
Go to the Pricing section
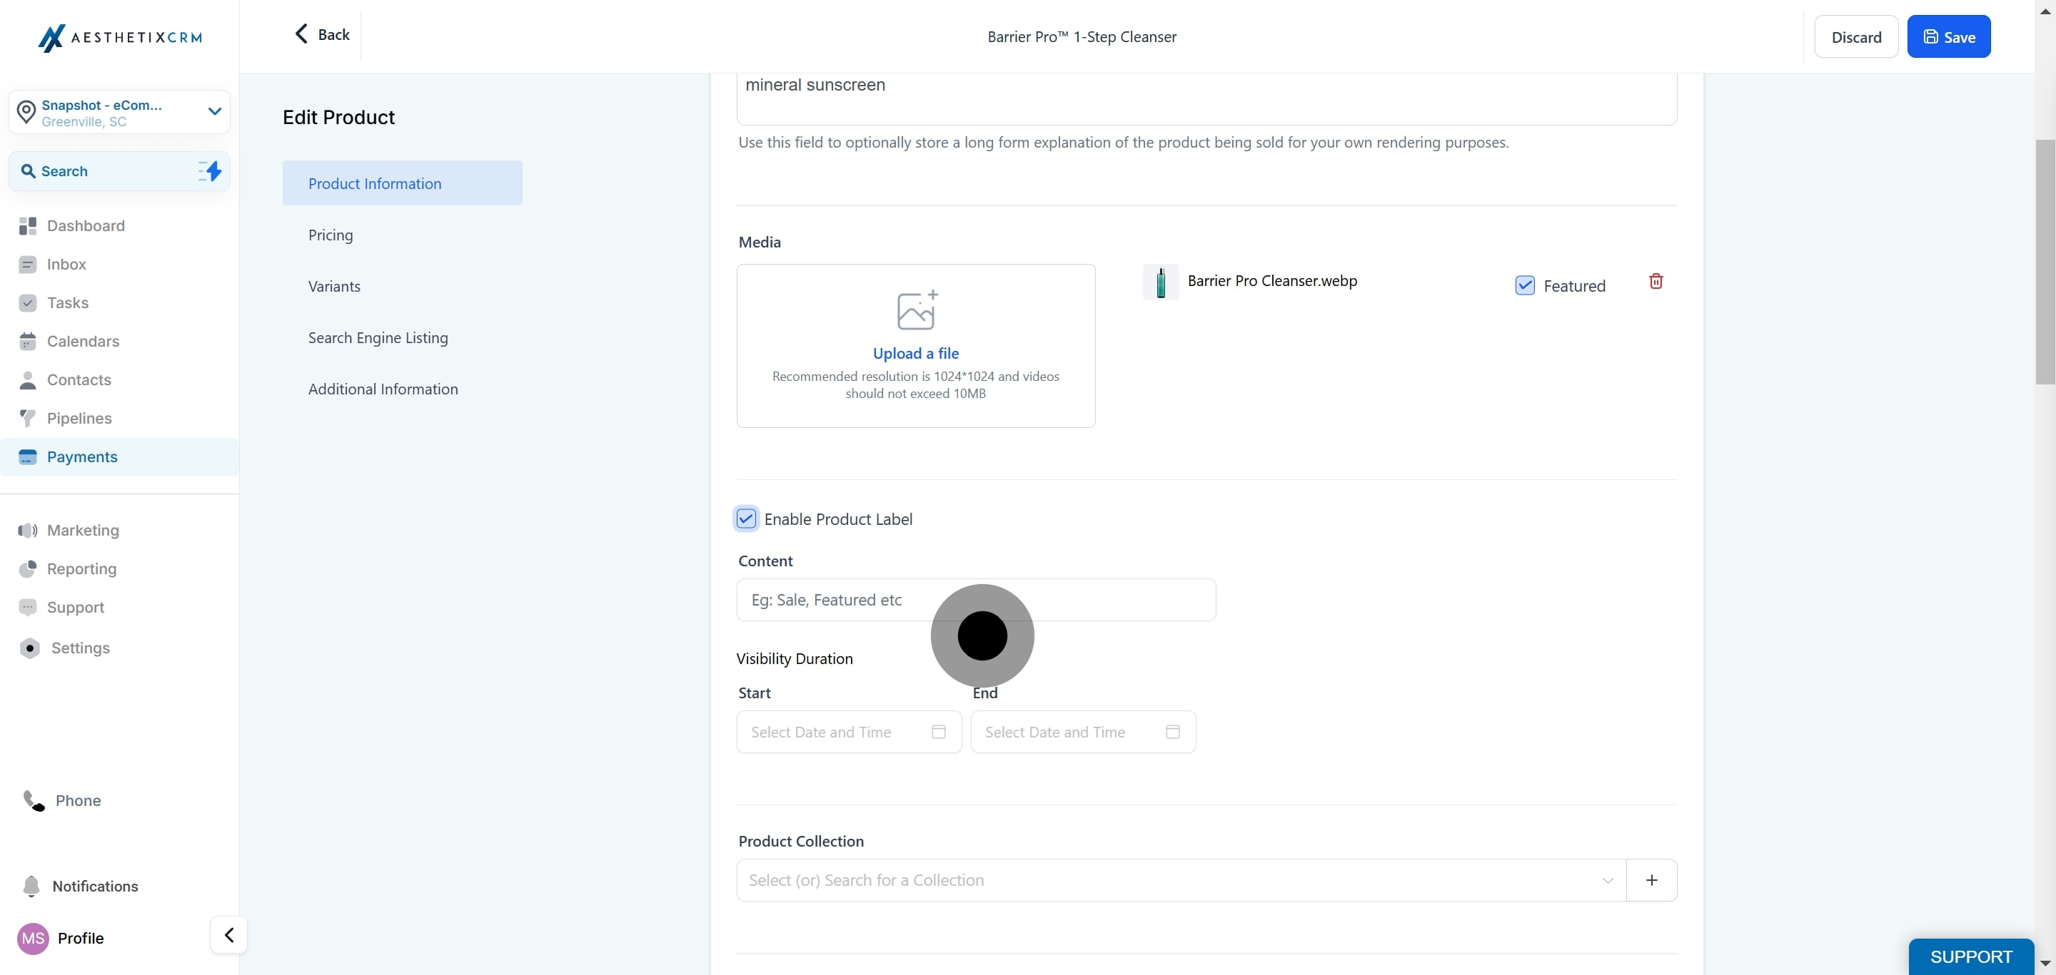[x=331, y=235]
